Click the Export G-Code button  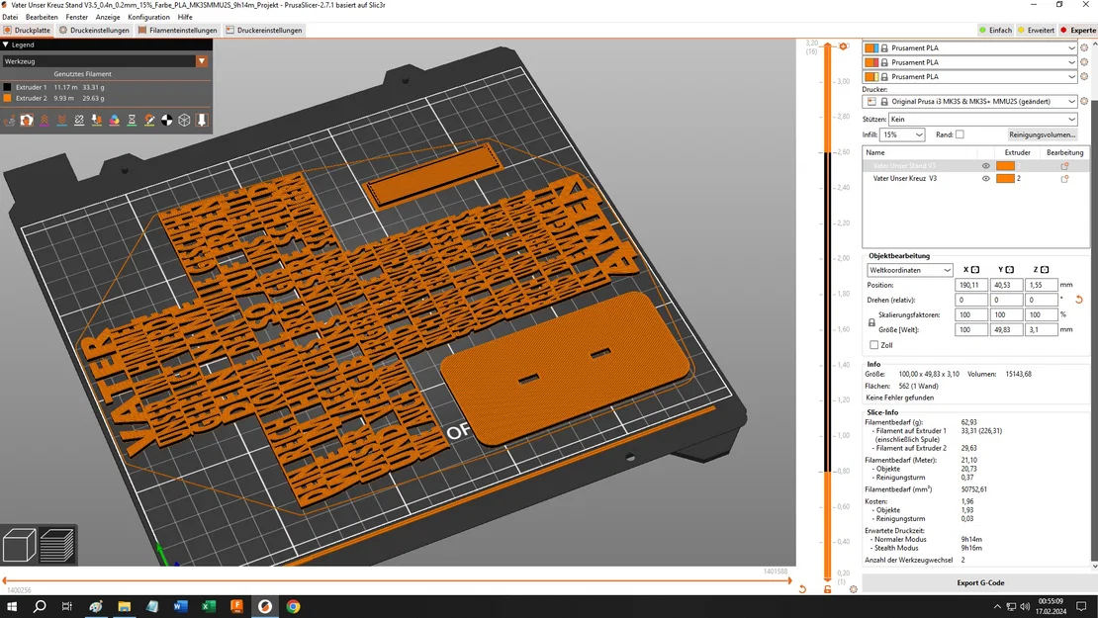pos(979,582)
